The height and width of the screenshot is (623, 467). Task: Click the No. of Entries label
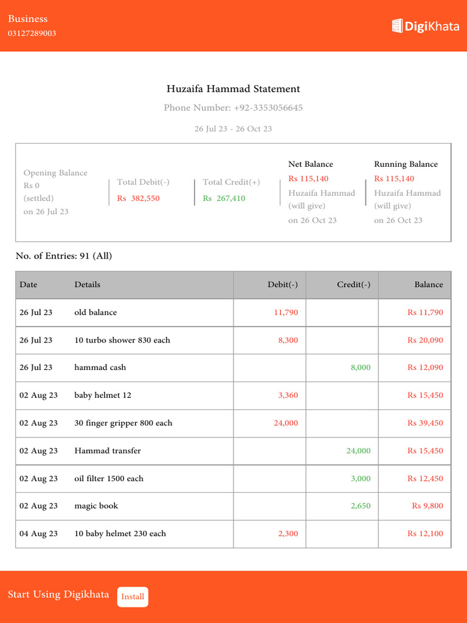pyautogui.click(x=64, y=256)
